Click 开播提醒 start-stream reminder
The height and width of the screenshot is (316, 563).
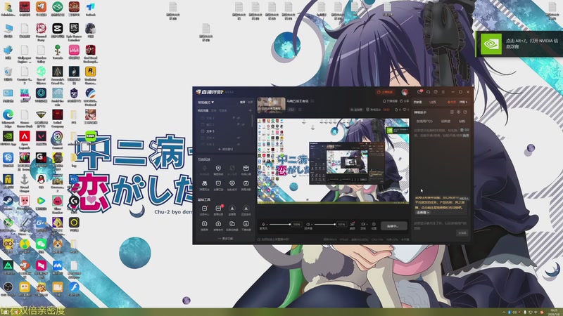point(391,101)
